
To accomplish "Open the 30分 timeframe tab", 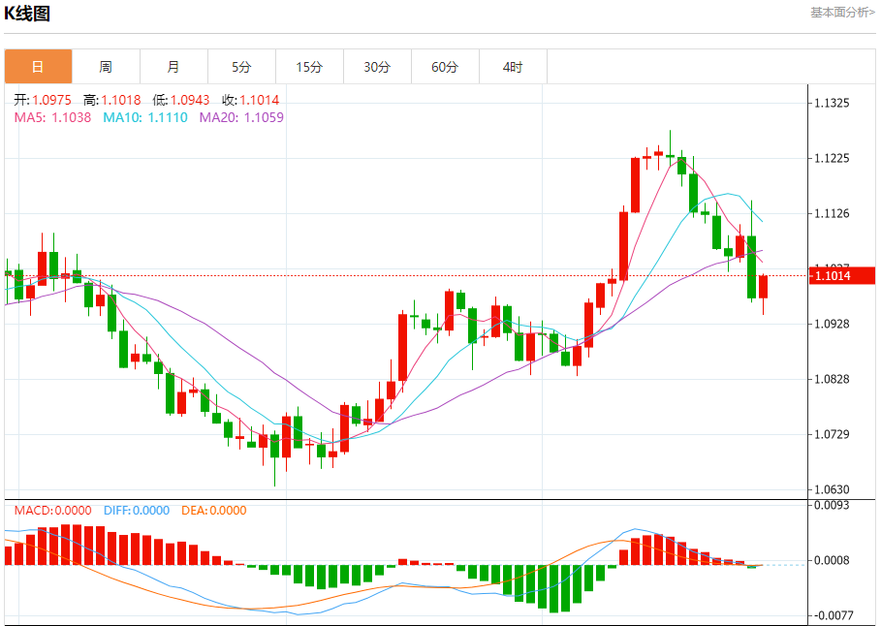I will (378, 67).
